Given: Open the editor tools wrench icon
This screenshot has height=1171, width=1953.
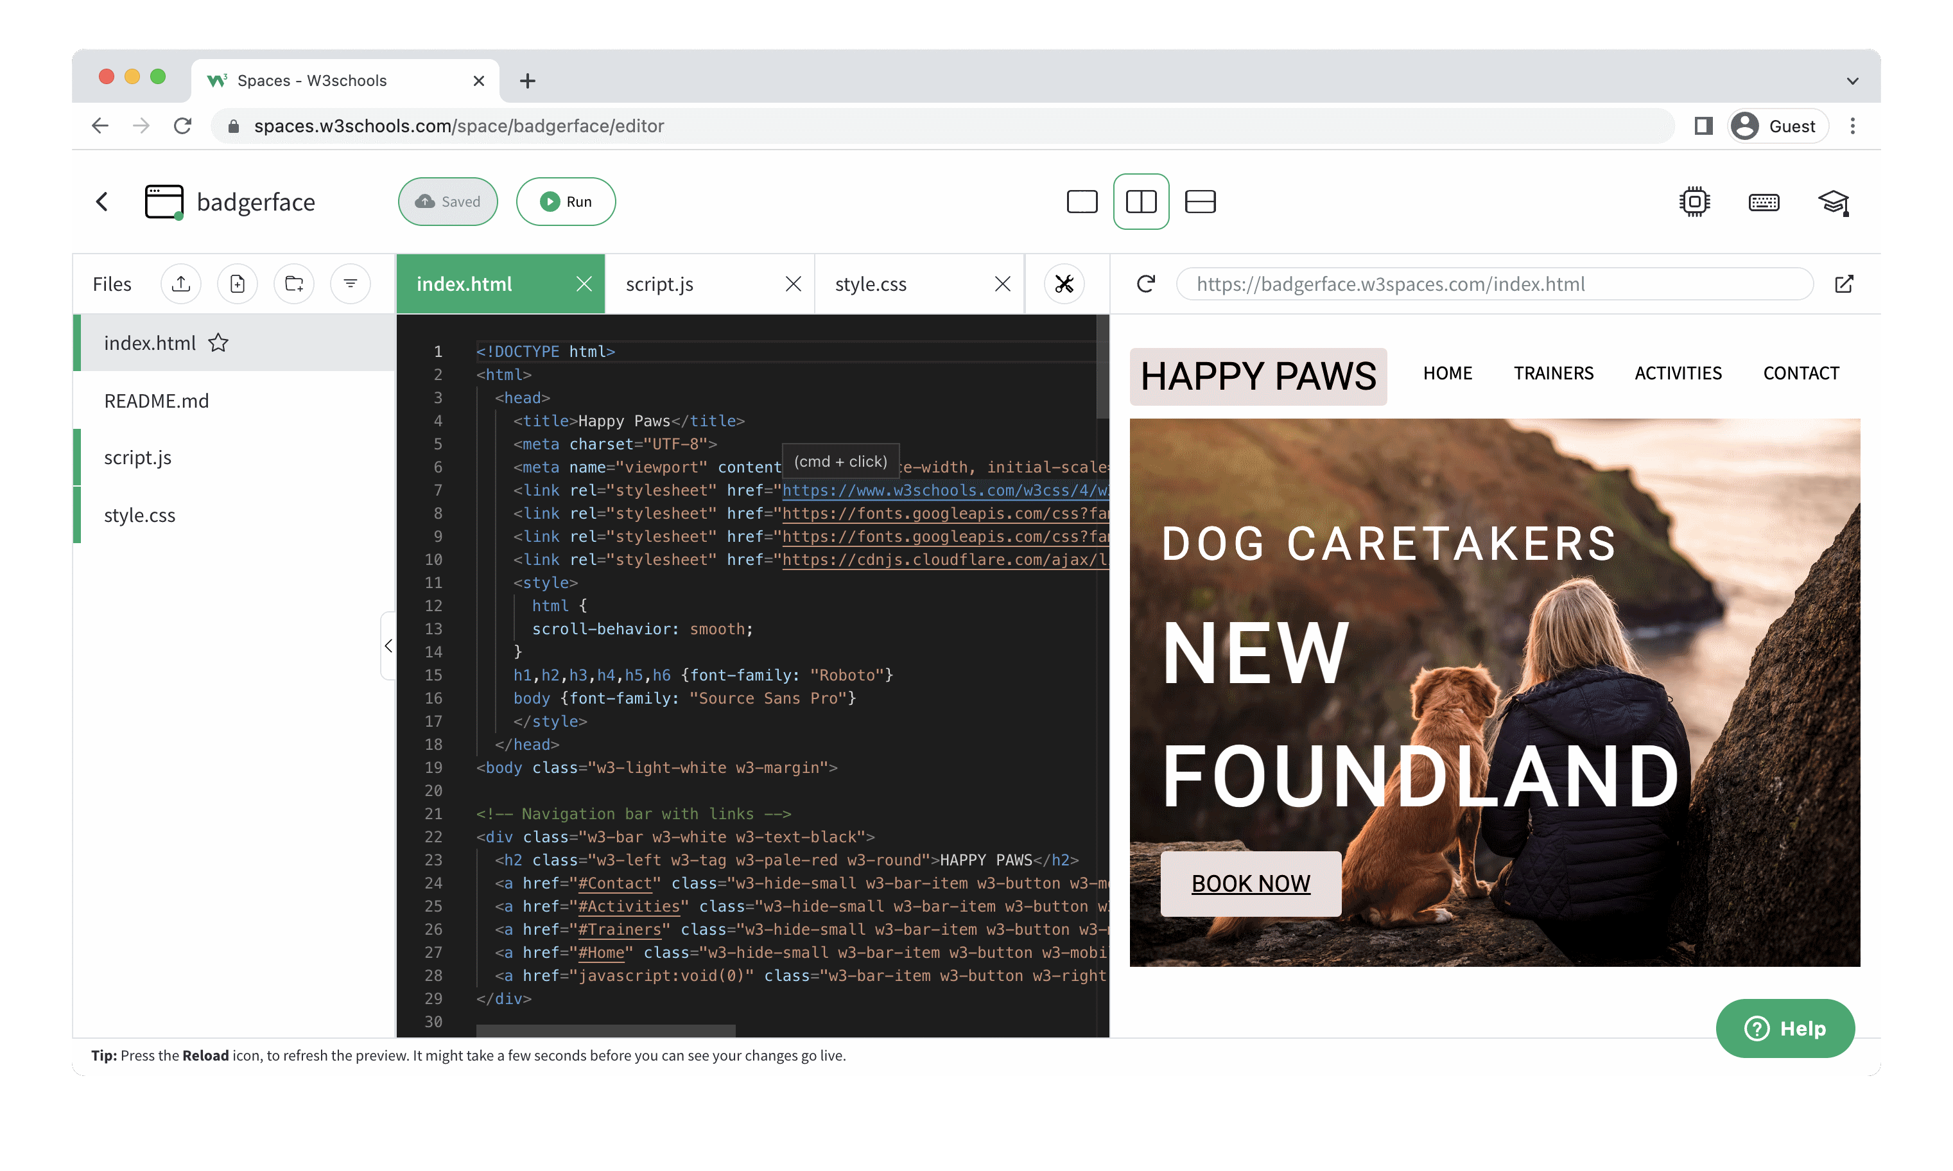Looking at the screenshot, I should (1064, 284).
